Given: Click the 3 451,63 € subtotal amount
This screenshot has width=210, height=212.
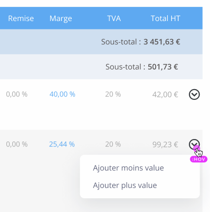Looking at the screenshot, I should 162,42.
